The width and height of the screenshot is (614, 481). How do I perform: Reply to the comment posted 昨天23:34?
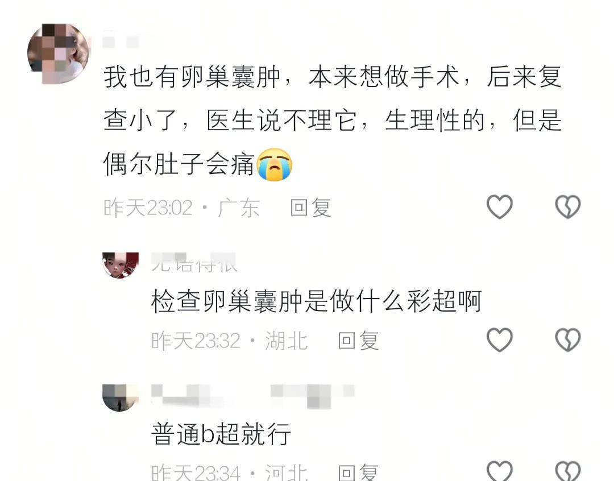coord(358,472)
